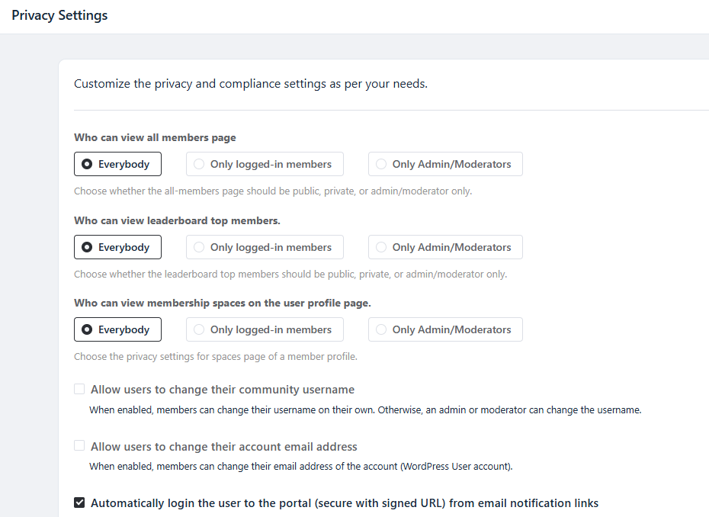Set profile membership spaces to Only logged-in members

265,329
